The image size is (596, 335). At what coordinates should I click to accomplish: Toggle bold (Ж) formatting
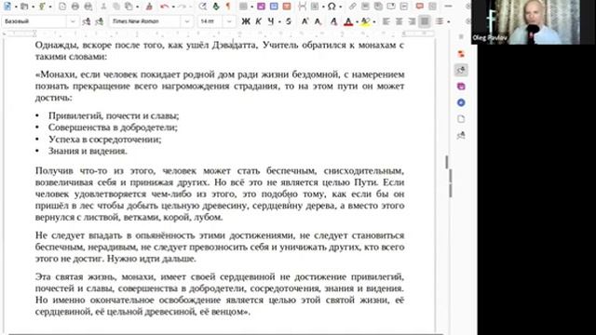(x=246, y=21)
